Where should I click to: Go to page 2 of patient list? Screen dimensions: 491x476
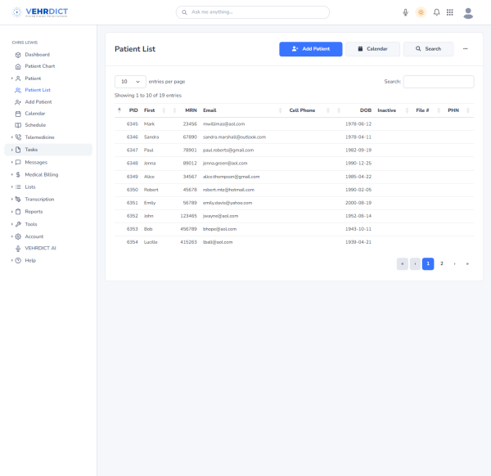442,264
